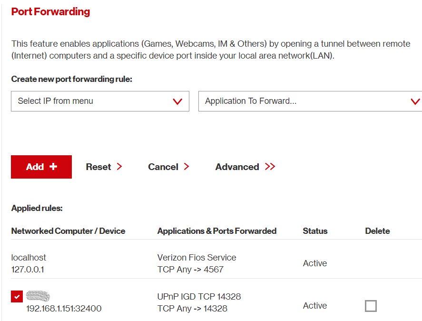This screenshot has width=422, height=321.
Task: Click the Active status for localhost row
Action: [x=315, y=263]
